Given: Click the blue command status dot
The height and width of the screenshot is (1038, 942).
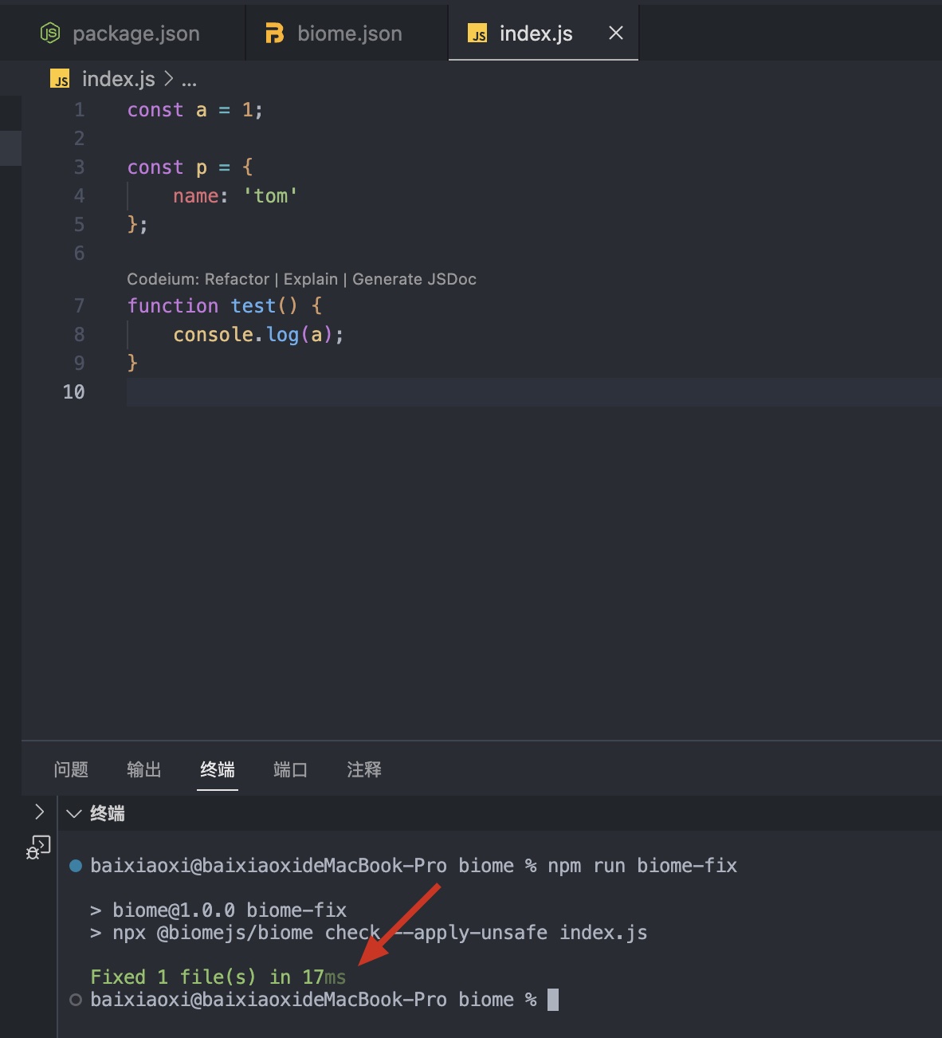Looking at the screenshot, I should click(76, 866).
